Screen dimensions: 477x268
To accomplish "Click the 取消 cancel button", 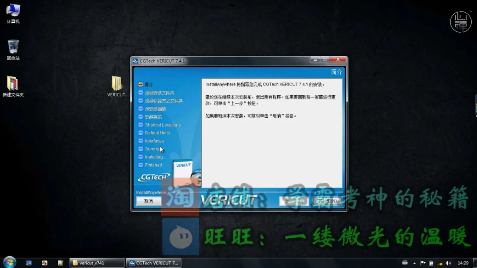I will [x=148, y=201].
